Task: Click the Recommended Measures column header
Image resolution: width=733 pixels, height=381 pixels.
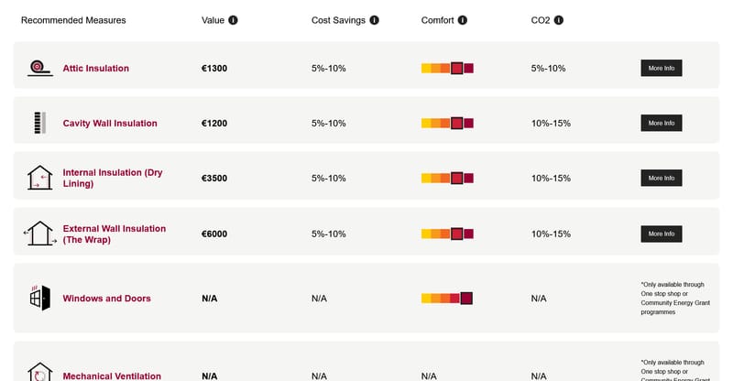Action: tap(73, 20)
